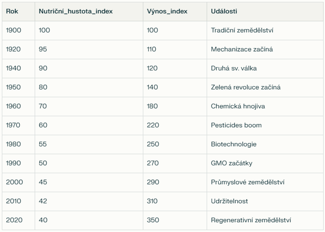Click the Rok column header
Image resolution: width=325 pixels, height=232 pixels.
(18, 12)
